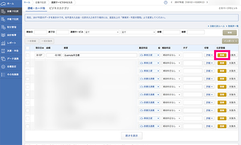Open 決算・申告 in the sidebar
241x145 pixels.
(11, 51)
